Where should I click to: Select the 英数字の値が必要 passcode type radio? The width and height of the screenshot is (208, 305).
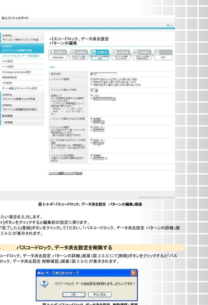[92, 82]
